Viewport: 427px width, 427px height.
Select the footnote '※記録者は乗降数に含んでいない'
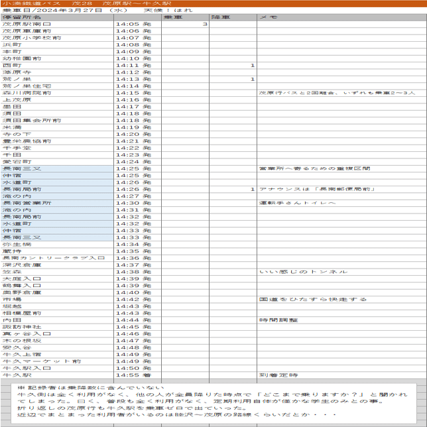[x=91, y=387]
